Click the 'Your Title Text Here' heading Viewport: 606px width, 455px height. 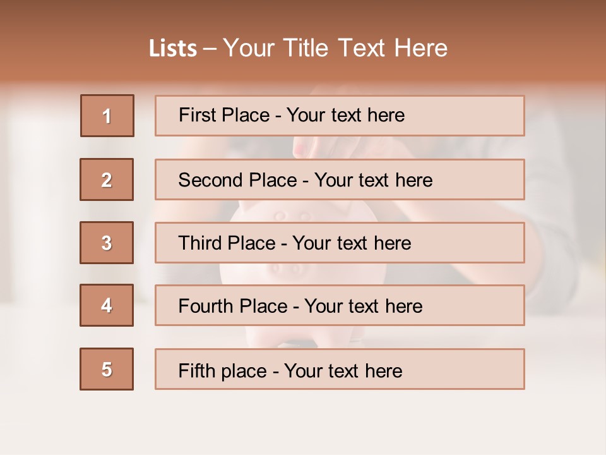click(x=335, y=48)
